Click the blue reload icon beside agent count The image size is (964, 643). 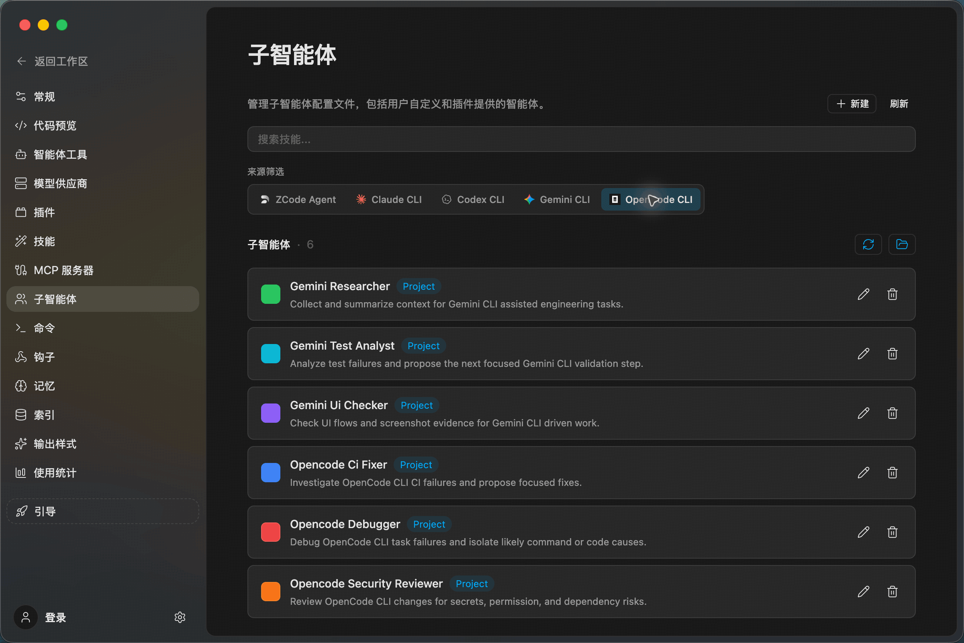point(868,244)
